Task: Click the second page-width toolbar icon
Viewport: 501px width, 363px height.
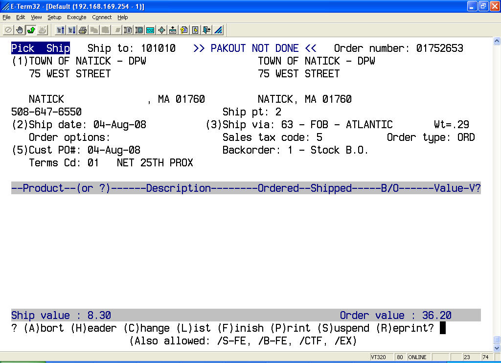Action: 139,30
